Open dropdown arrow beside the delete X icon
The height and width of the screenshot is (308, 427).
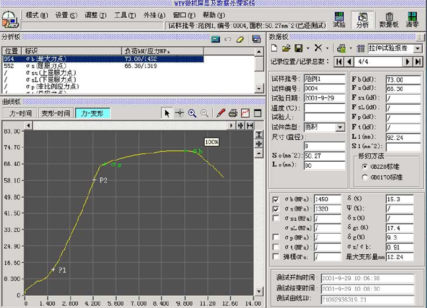(328, 48)
